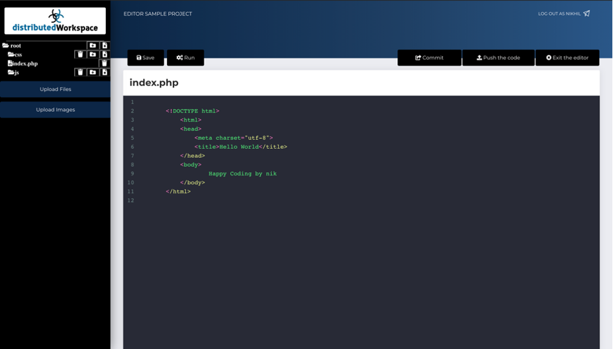
Task: Save the current file
Action: [x=146, y=58]
